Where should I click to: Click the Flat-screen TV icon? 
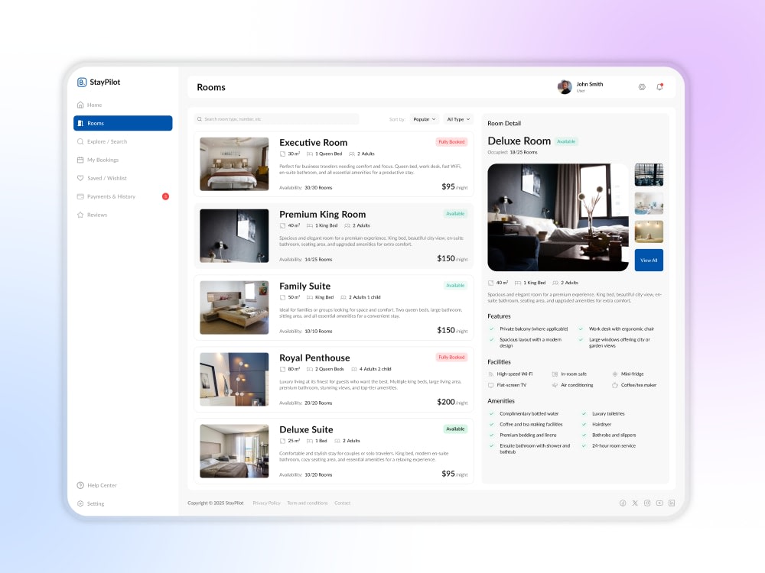[x=491, y=385]
